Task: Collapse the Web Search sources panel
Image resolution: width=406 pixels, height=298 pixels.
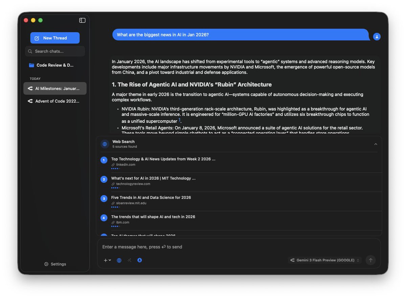Action: (x=376, y=144)
